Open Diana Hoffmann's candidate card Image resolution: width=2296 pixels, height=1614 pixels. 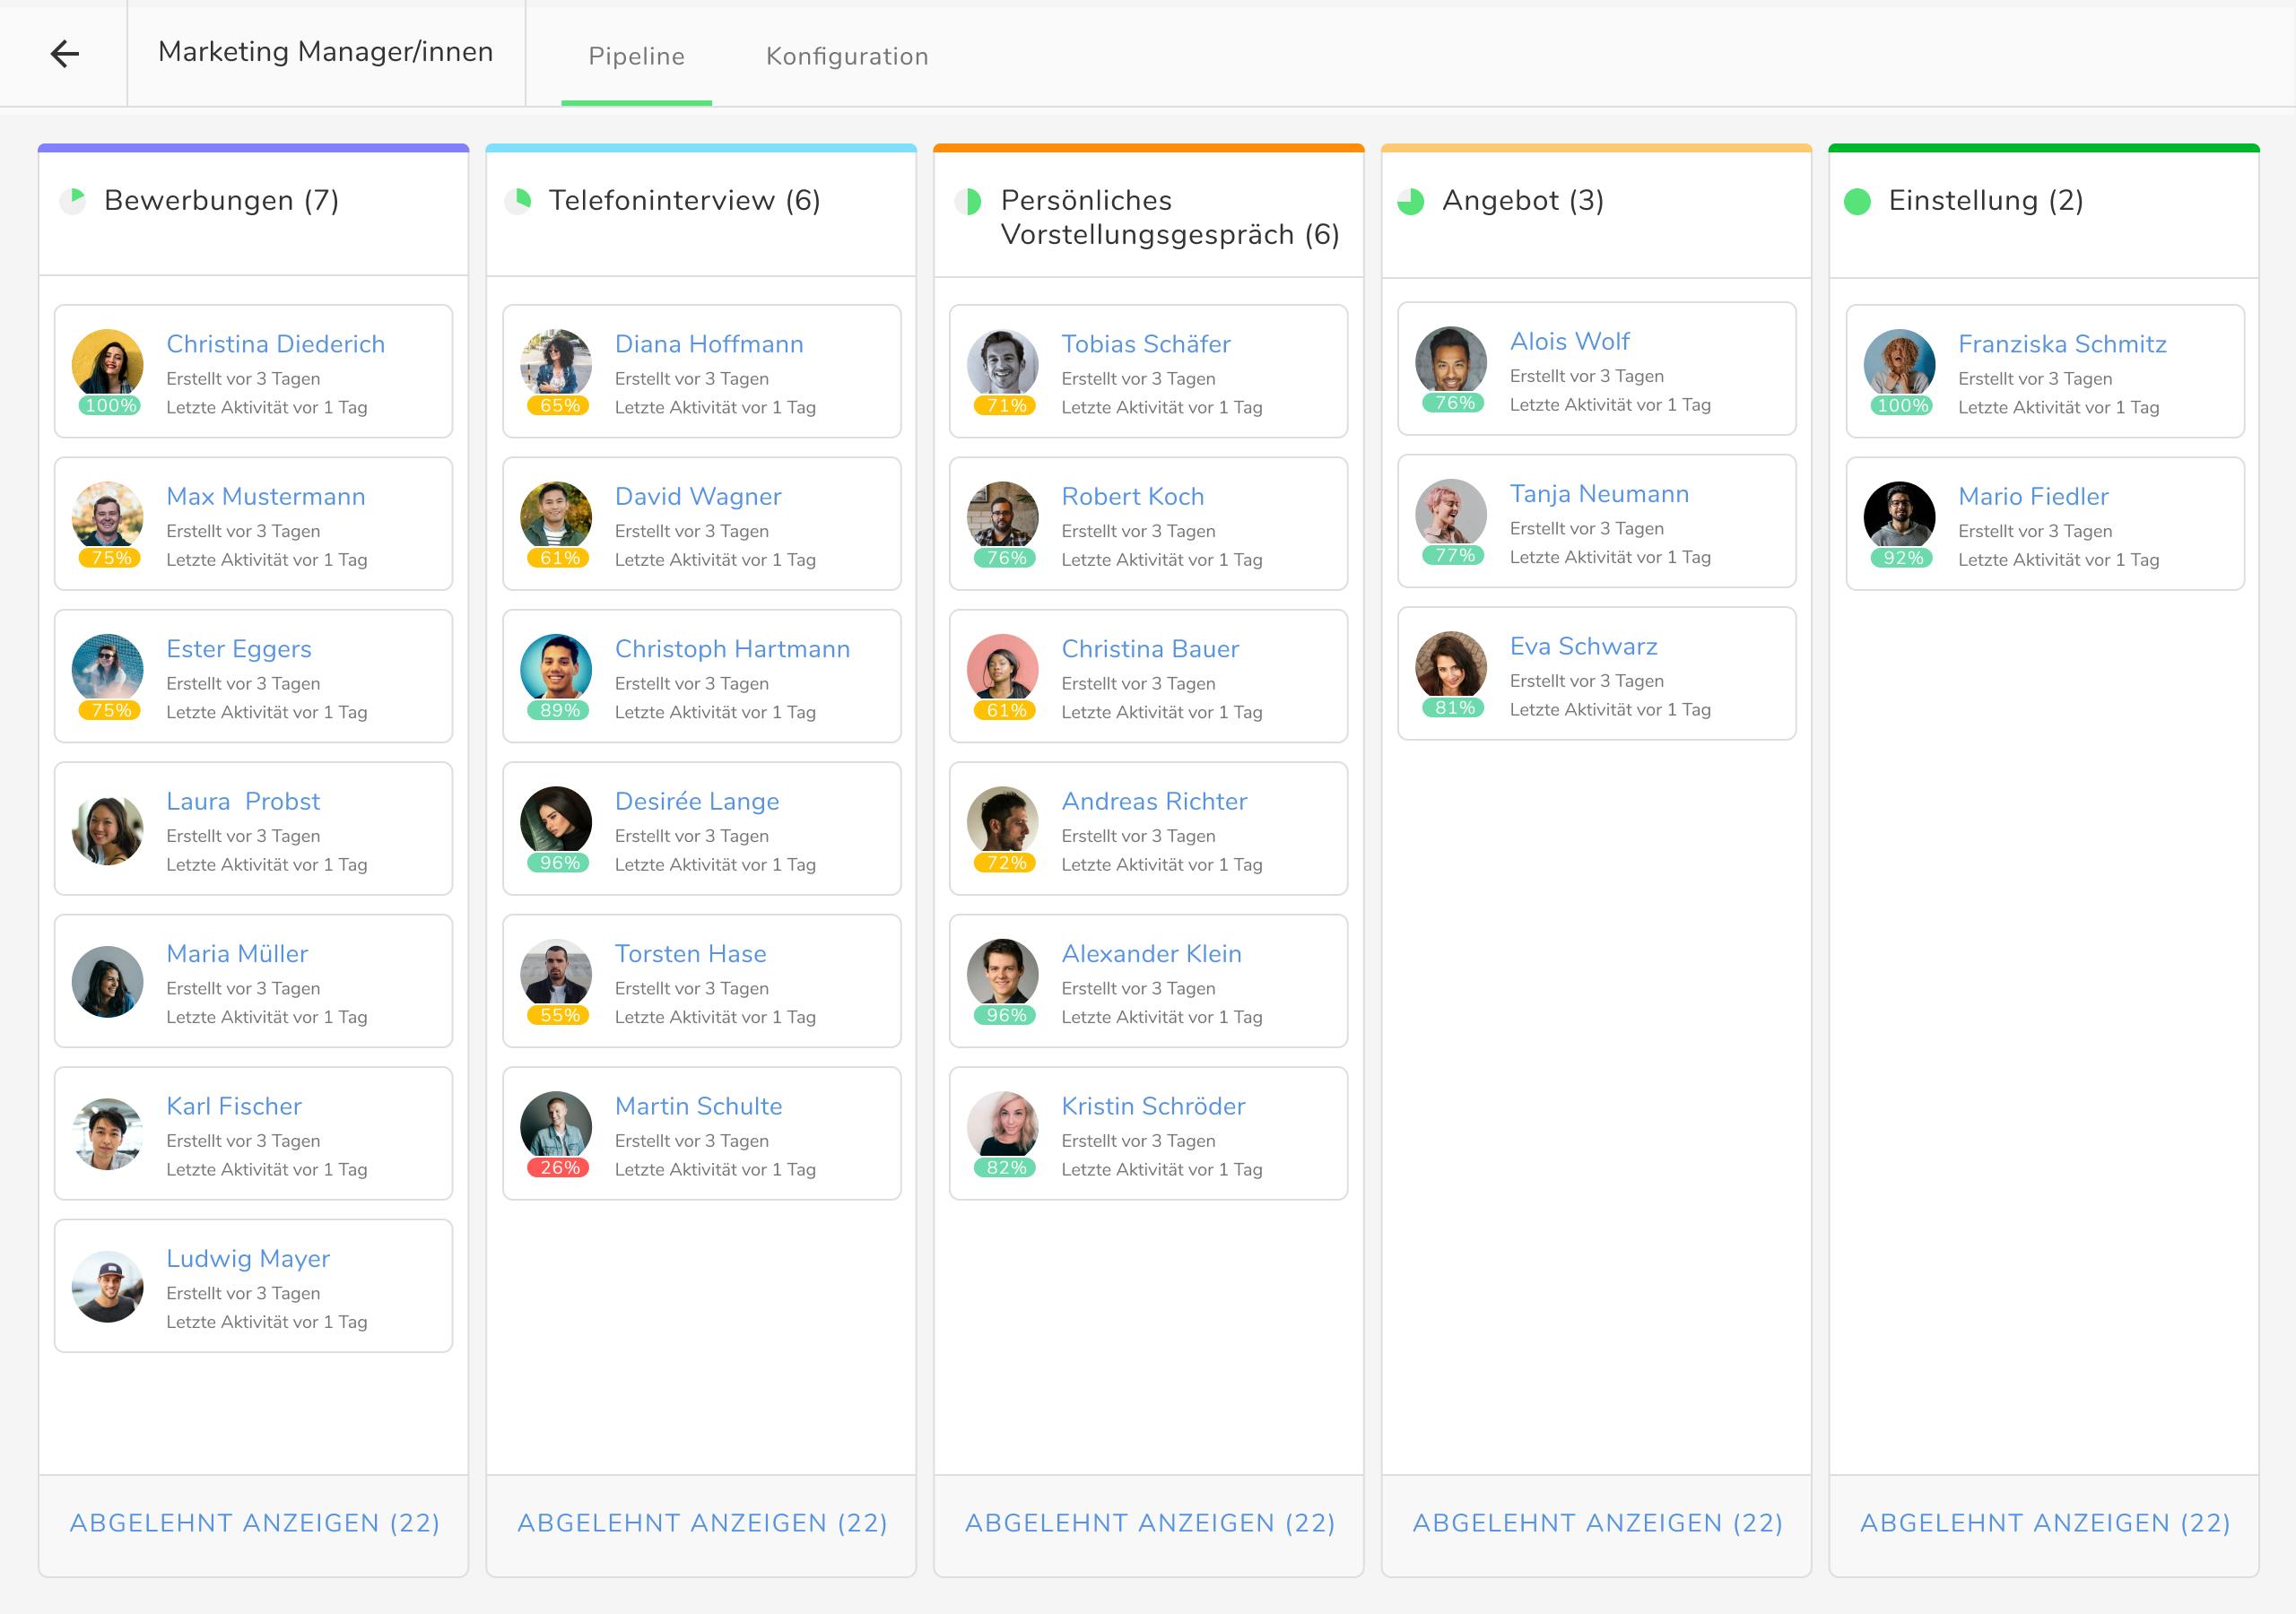(x=708, y=343)
